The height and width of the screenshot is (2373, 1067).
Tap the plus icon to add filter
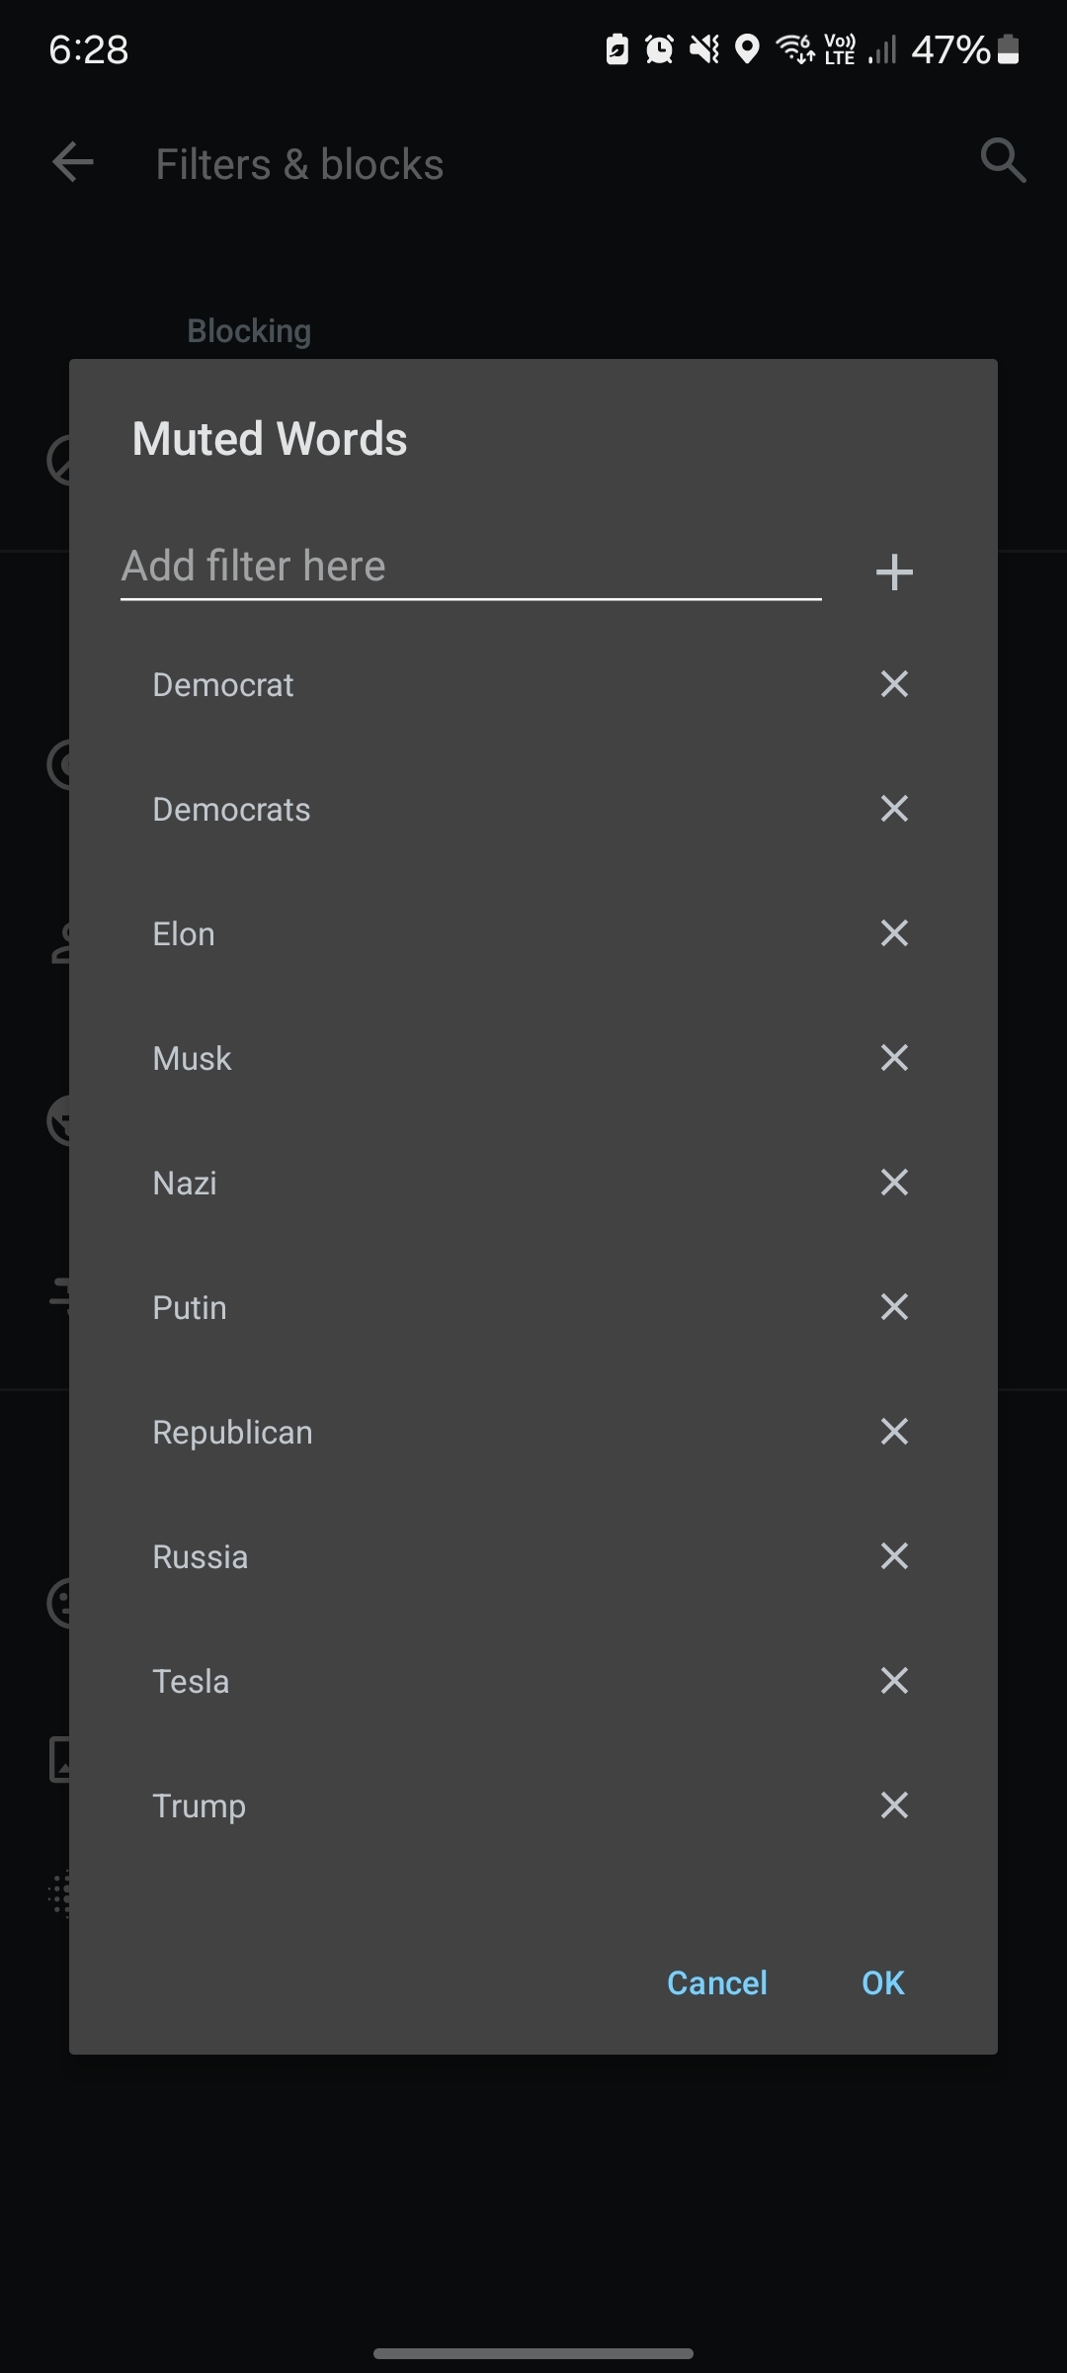click(x=894, y=571)
